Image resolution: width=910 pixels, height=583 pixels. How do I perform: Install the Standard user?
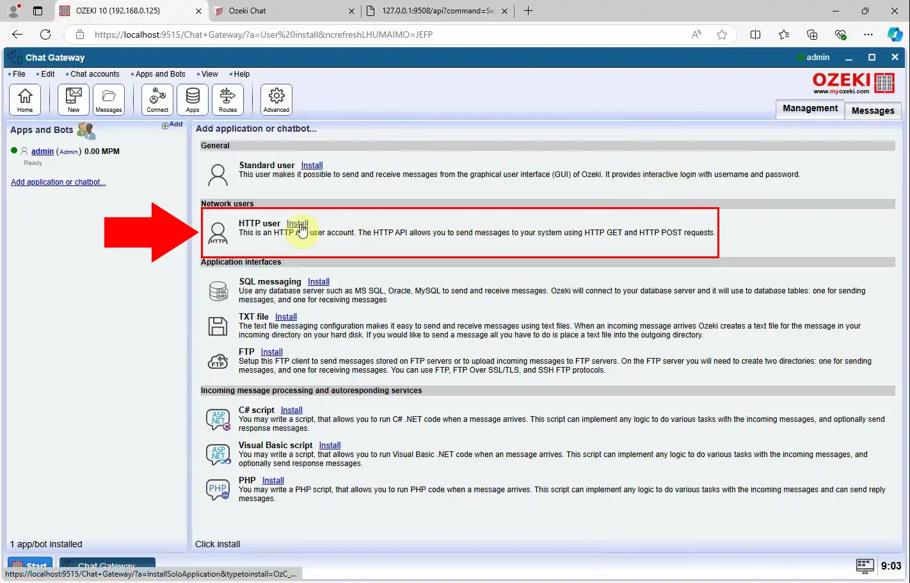pos(312,165)
